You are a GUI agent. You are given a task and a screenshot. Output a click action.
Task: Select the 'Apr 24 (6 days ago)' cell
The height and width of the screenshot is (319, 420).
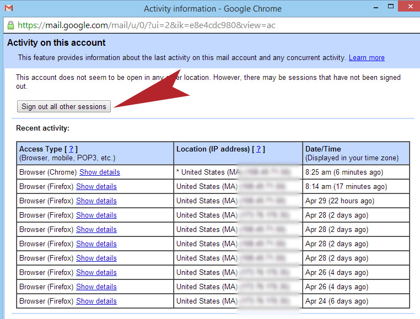[356, 301]
